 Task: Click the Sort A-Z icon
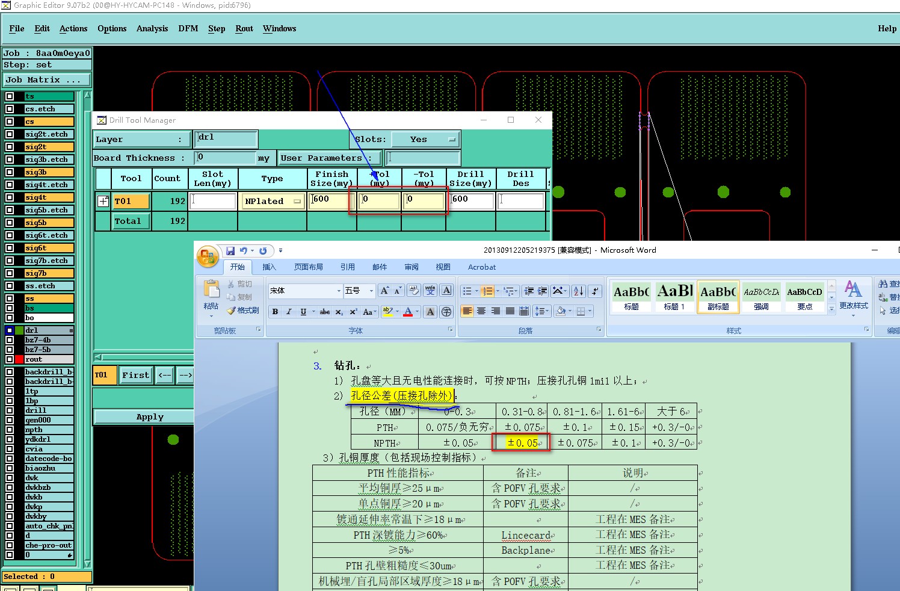(578, 291)
